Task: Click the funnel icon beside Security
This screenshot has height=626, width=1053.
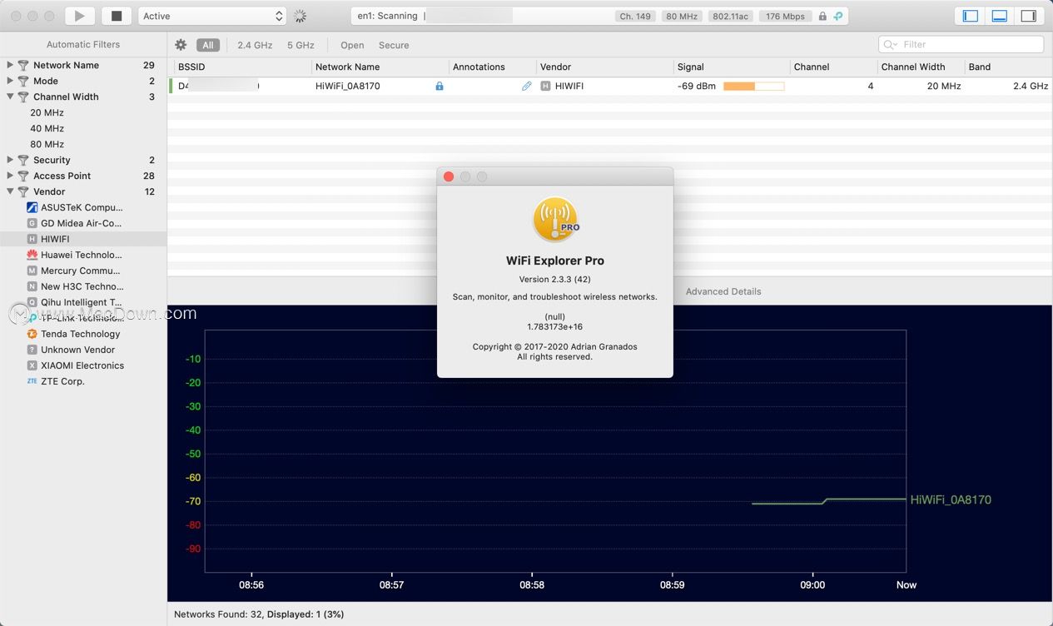Action: point(23,160)
